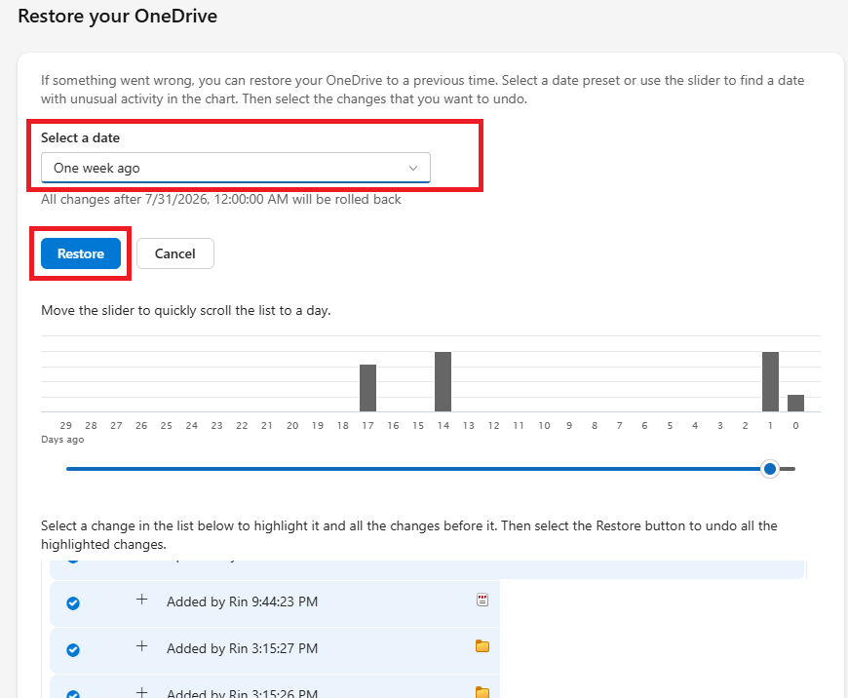
Task: Click the '14' days ago axis label
Action: 443,426
